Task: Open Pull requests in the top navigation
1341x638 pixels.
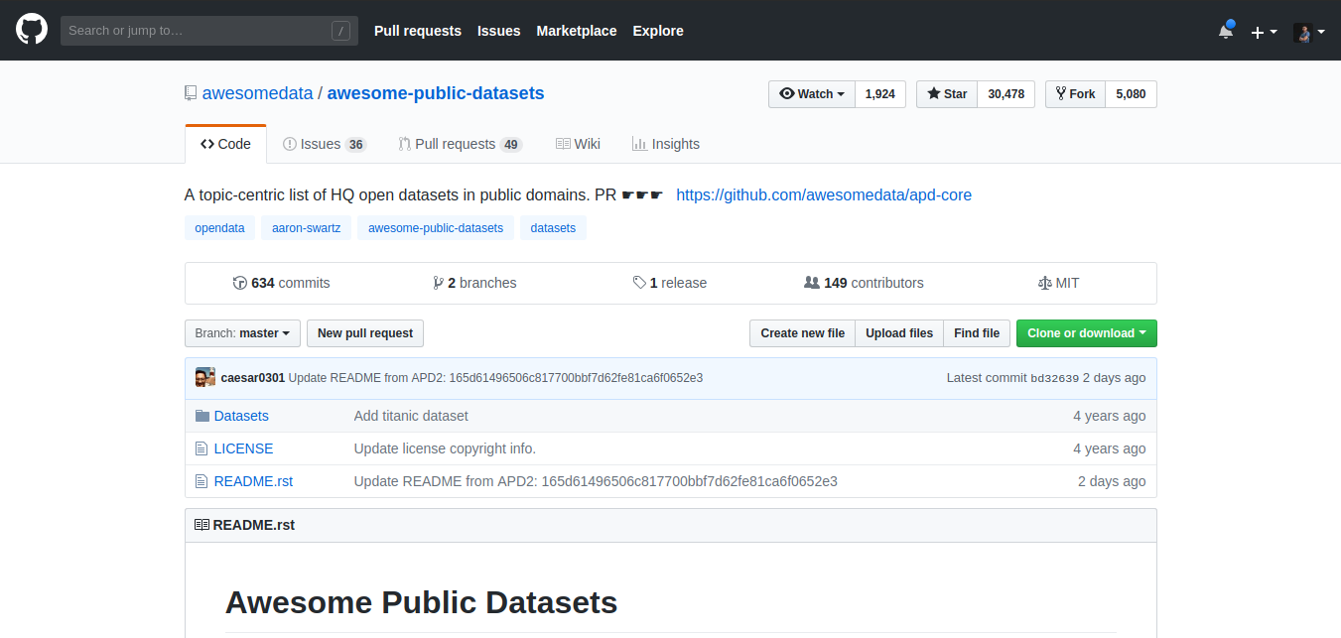Action: 418,31
